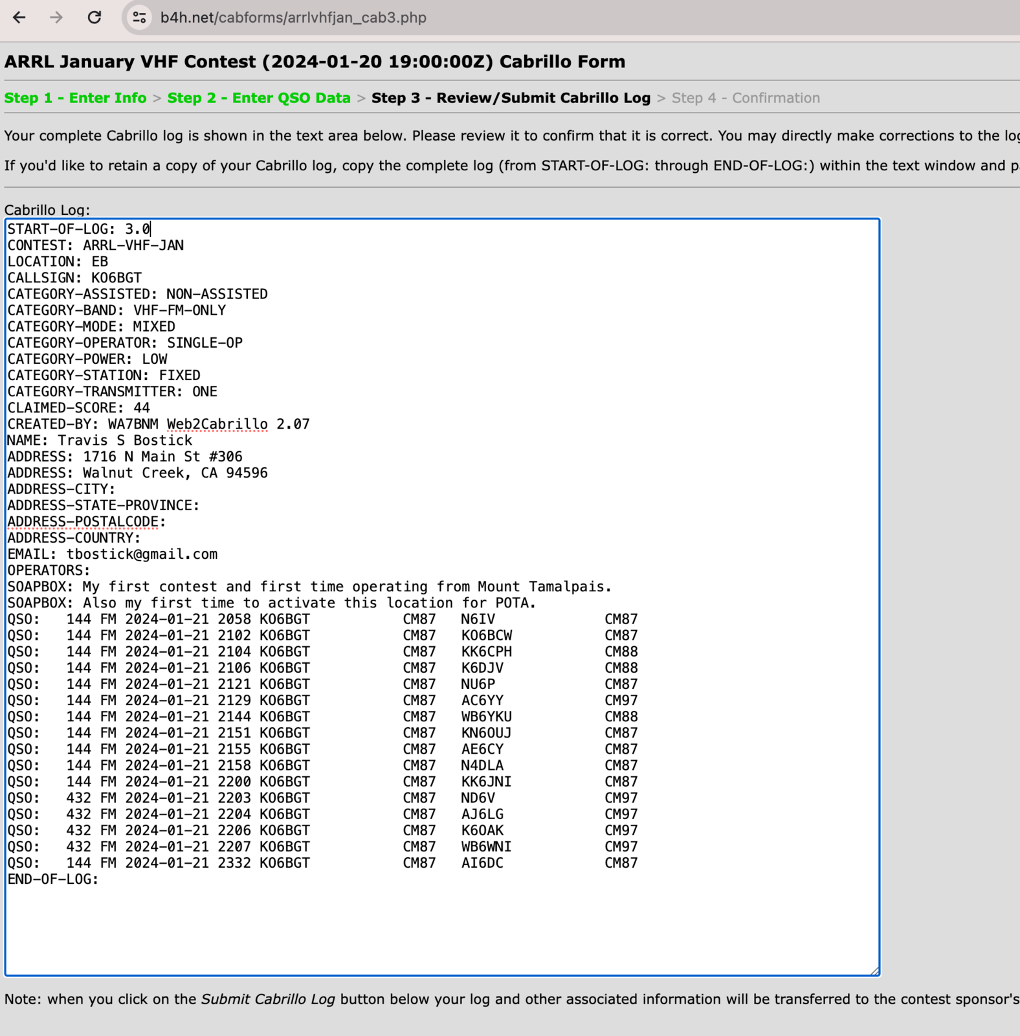
Task: Click the OPERATORS: line
Action: point(49,570)
